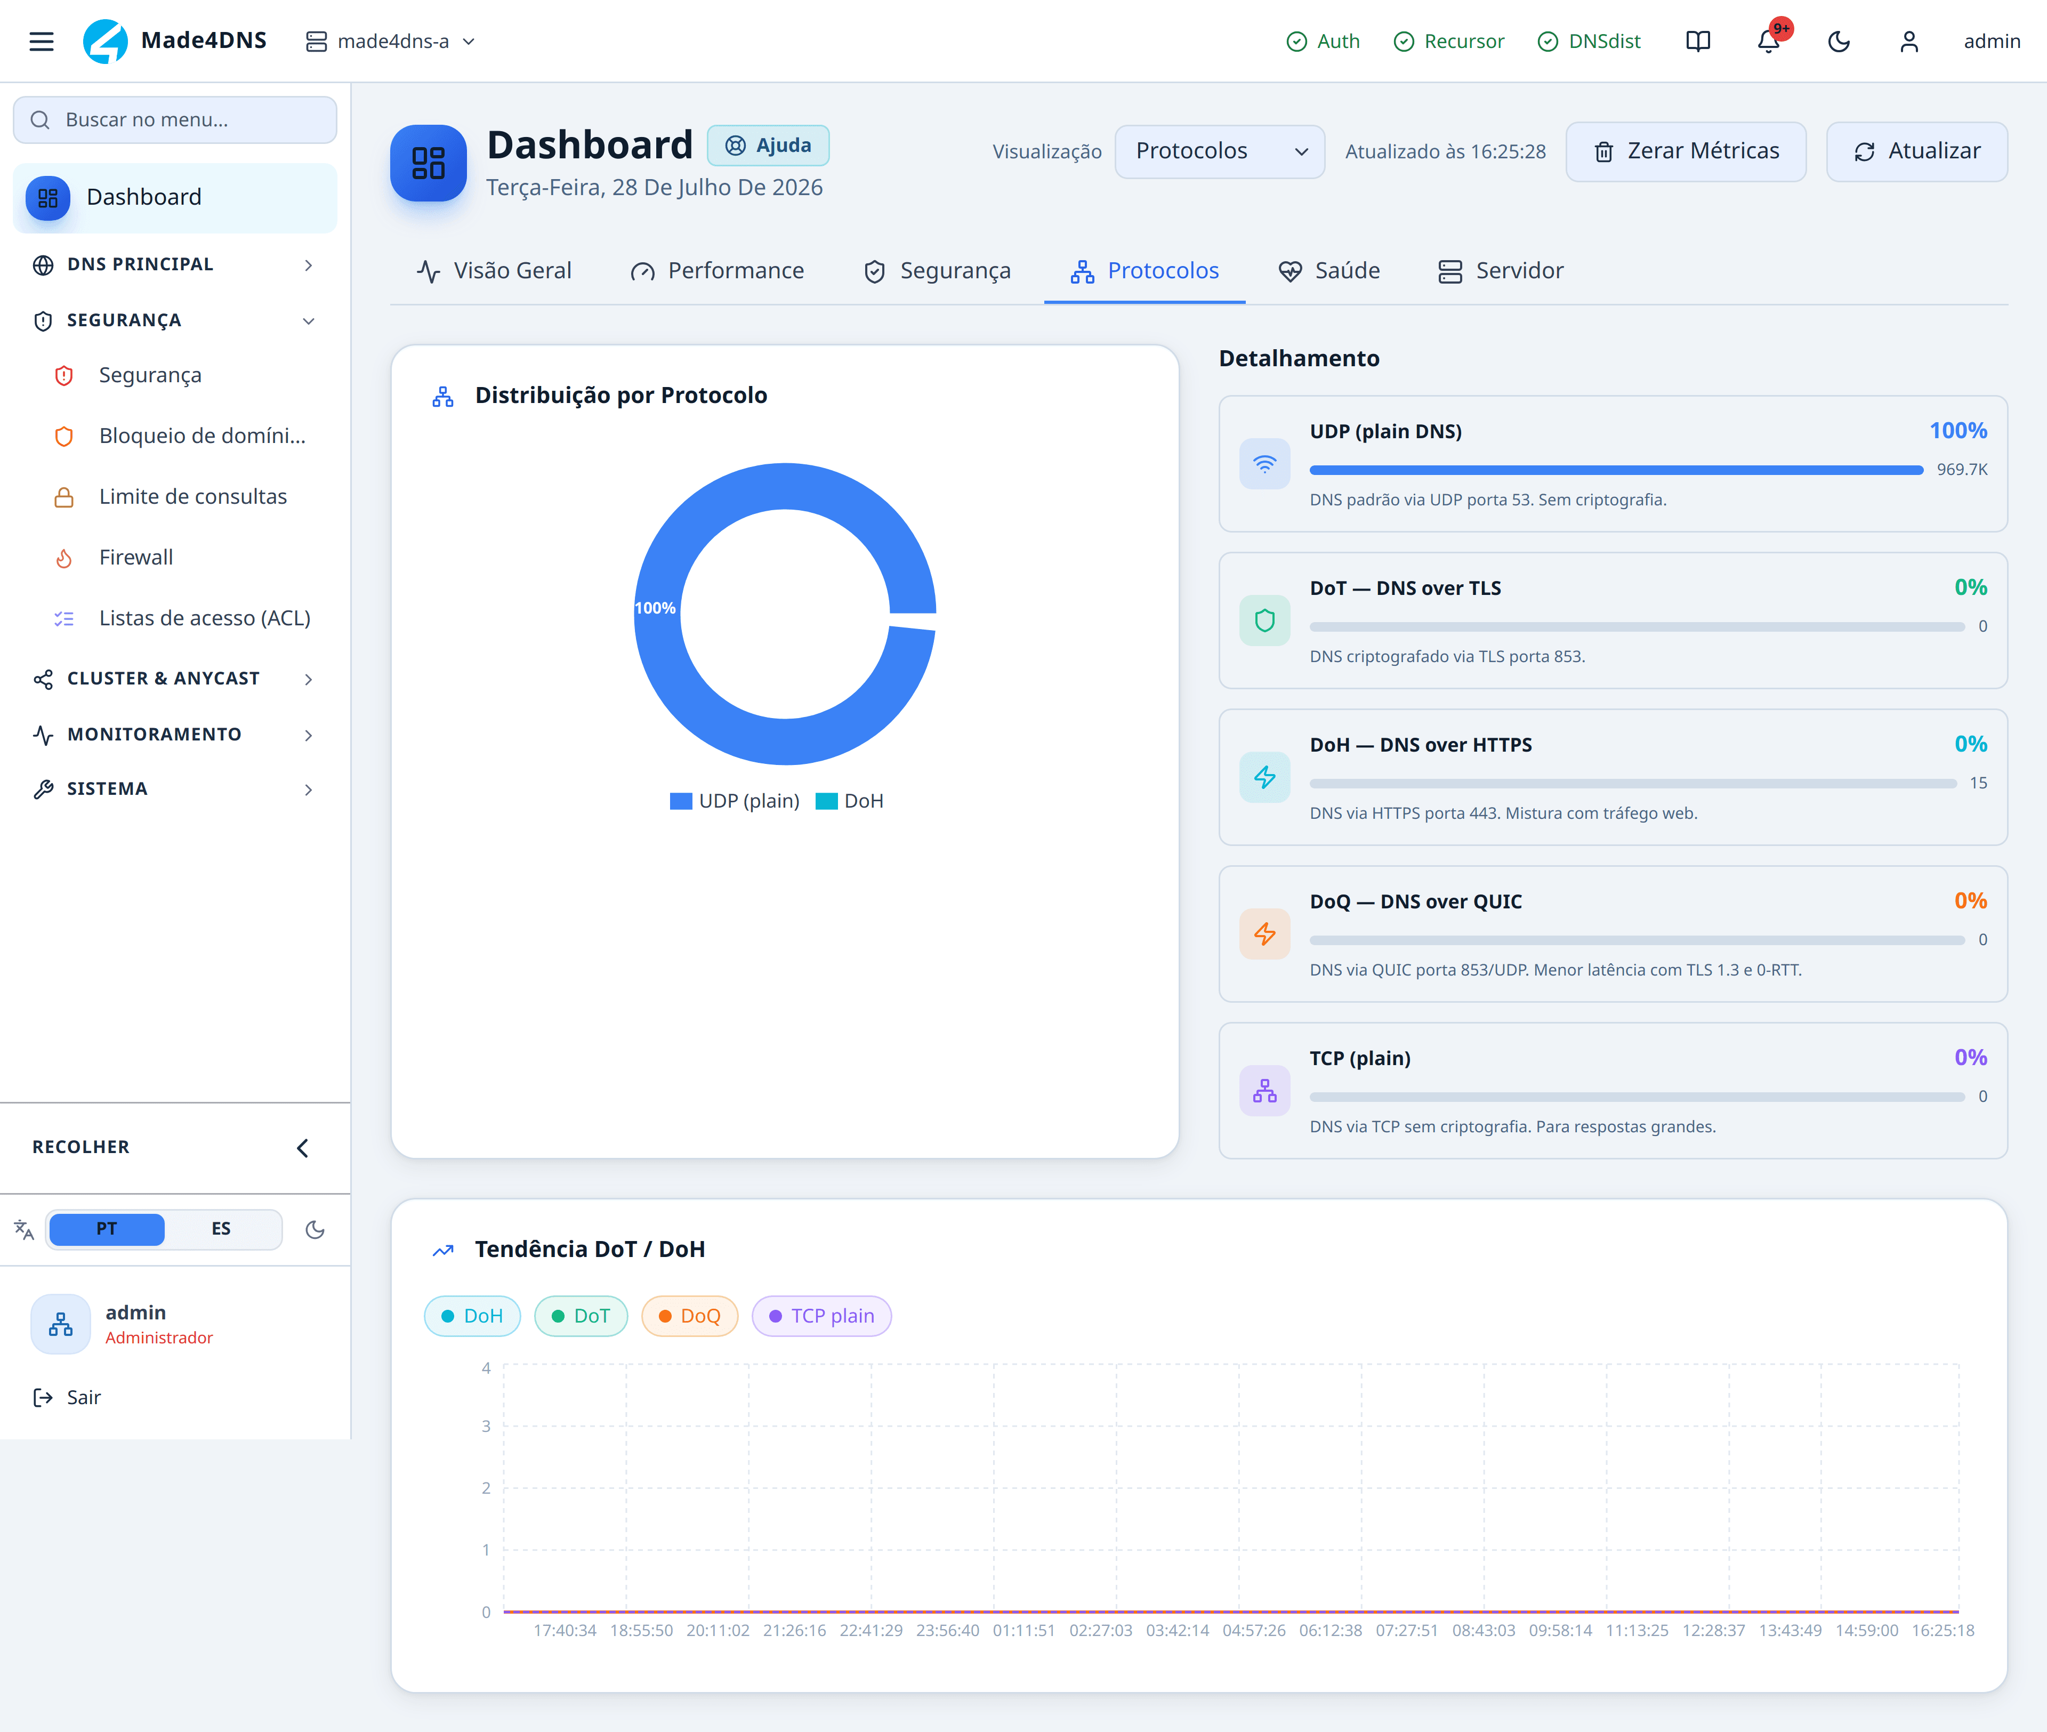Open the documentation book icon
2047x1732 pixels.
pos(1697,41)
